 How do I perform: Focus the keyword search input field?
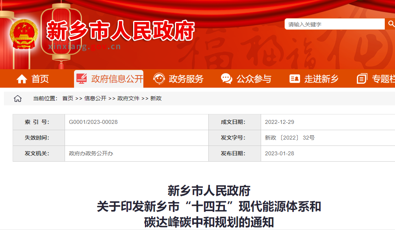coord(334,24)
